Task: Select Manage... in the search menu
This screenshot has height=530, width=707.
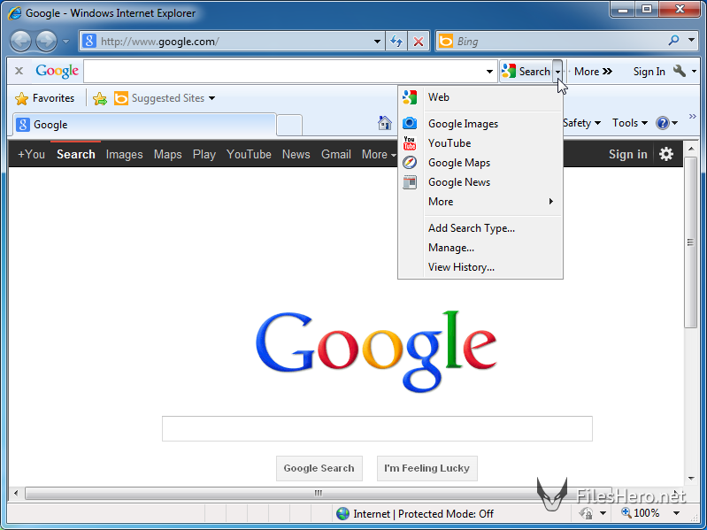Action: pyautogui.click(x=480, y=248)
